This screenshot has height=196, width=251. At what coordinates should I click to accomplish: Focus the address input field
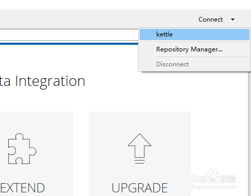[x=69, y=35]
